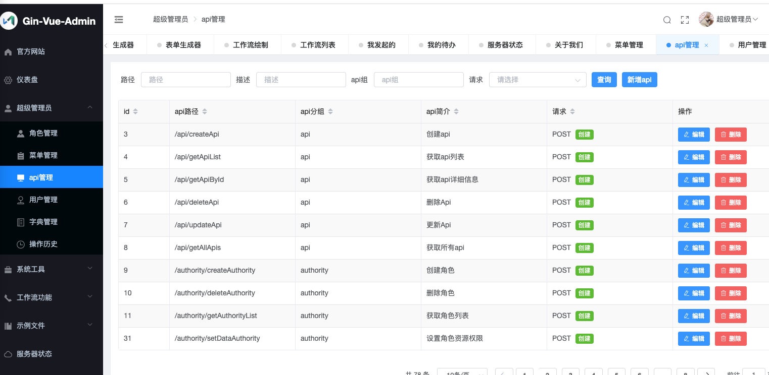Viewport: 769px width, 375px height.
Task: Sort by 请求 column arrows
Action: pyautogui.click(x=572, y=111)
